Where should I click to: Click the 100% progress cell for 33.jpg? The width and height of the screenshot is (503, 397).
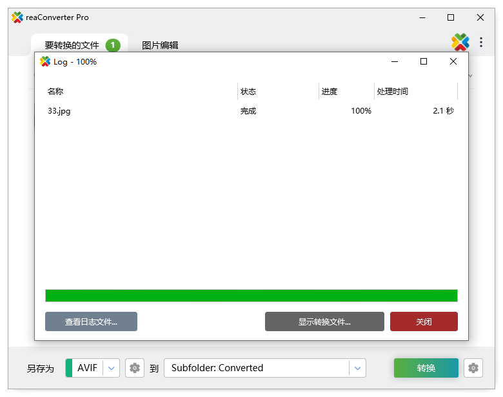click(361, 111)
